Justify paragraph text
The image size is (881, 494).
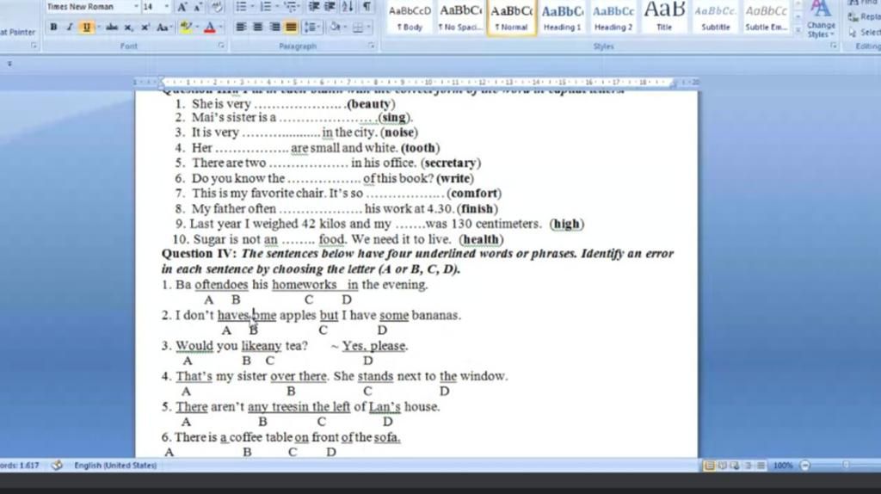(x=291, y=27)
